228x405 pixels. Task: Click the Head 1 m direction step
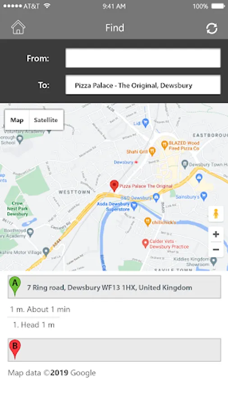[x=34, y=325]
